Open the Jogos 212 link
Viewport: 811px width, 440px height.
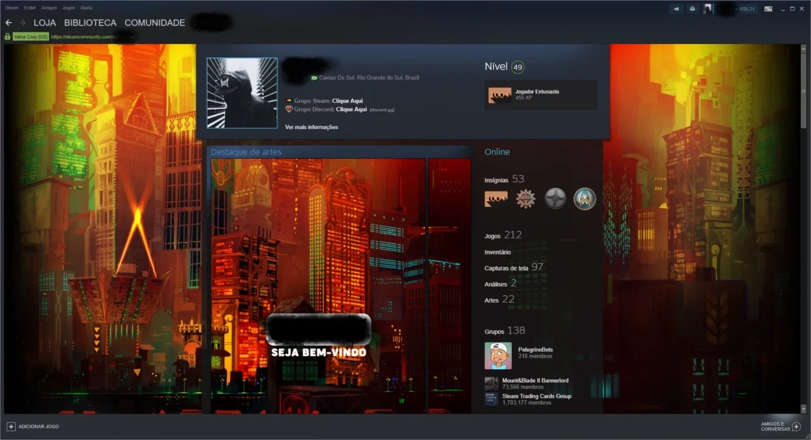click(x=503, y=235)
